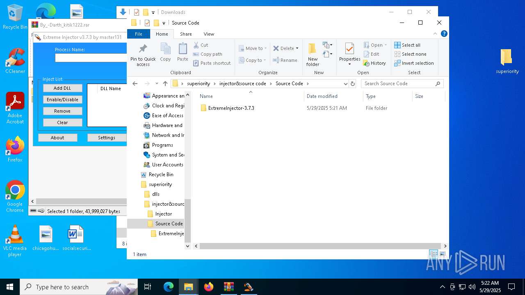Select superiority folder in navigation tree
This screenshot has height=295, width=525.
coord(160,184)
